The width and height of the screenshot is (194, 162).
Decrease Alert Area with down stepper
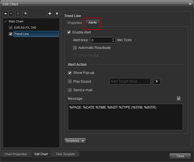tap(113, 41)
